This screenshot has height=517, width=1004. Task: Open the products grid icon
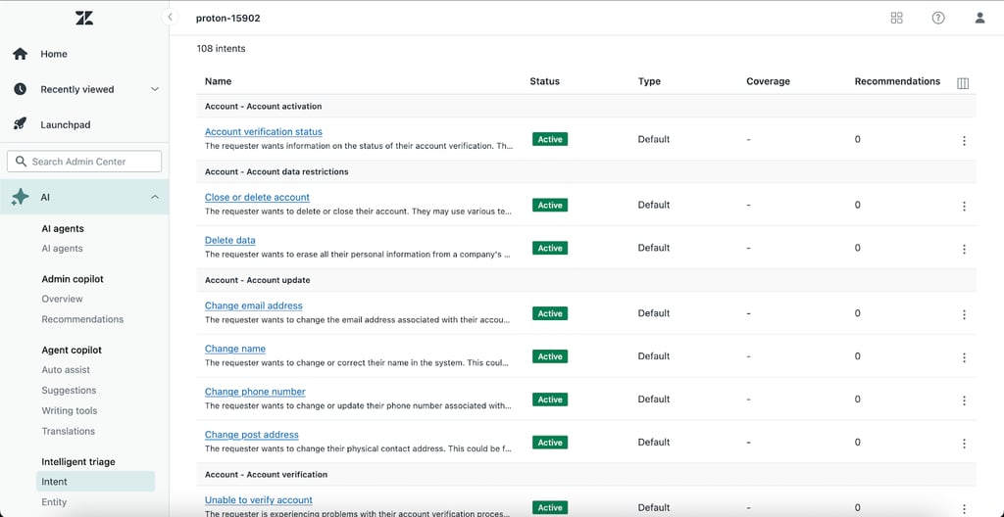point(896,18)
